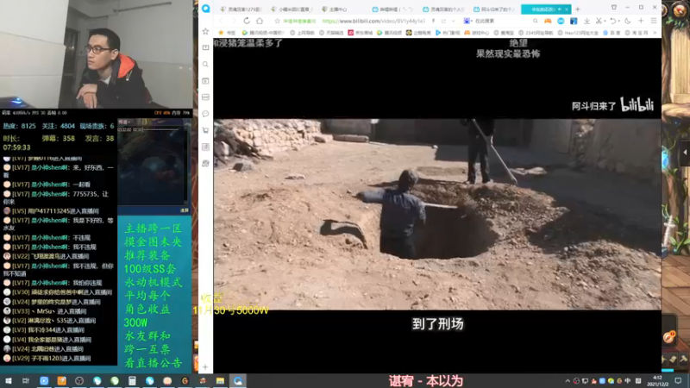Viewport: 690px width, 388px height.
Task: Click the game minimap thumbnail in stream overlay
Action: (x=153, y=165)
